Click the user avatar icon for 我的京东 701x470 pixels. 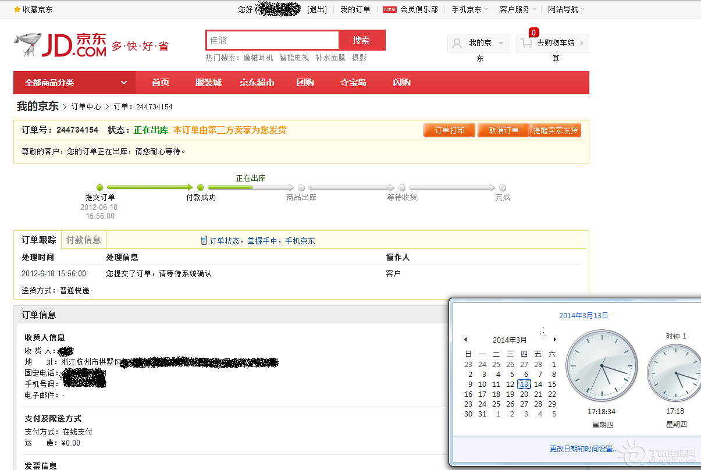coord(457,43)
